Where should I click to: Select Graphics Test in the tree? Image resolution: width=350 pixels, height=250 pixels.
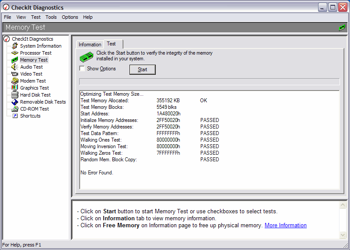tap(35, 88)
